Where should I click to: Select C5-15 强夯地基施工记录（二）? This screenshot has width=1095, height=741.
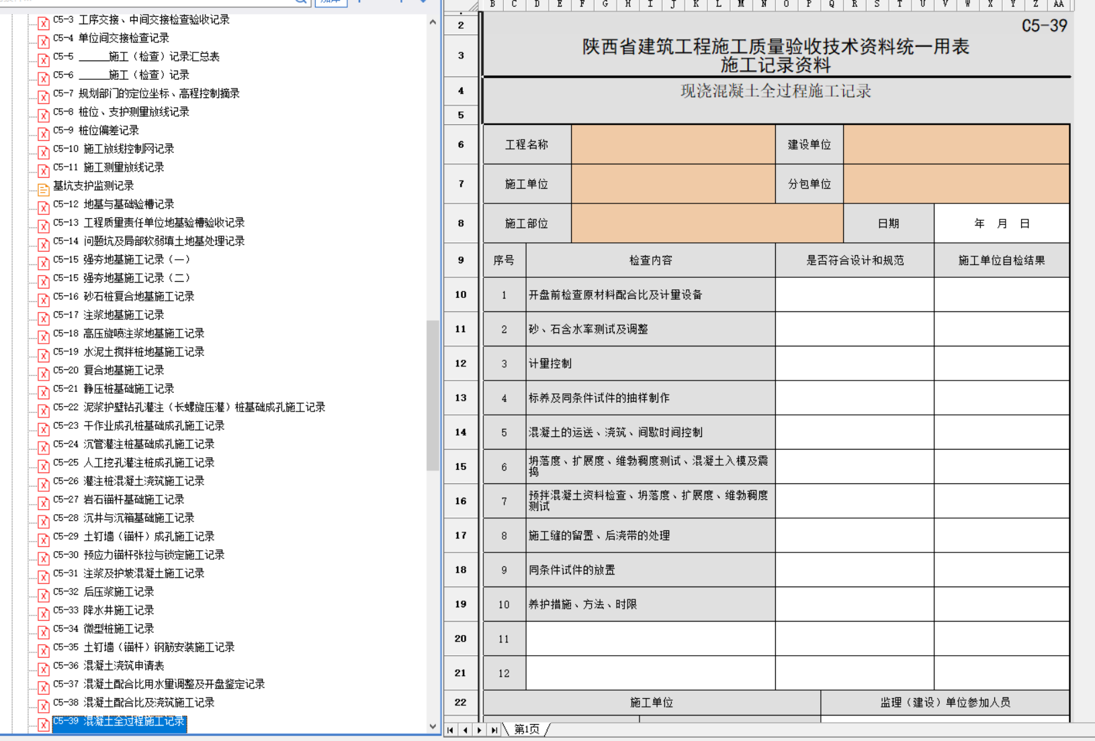tap(122, 278)
